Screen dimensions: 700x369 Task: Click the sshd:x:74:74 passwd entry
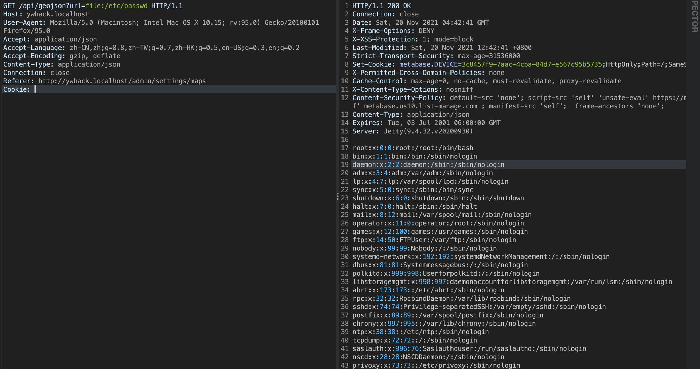pyautogui.click(x=479, y=307)
